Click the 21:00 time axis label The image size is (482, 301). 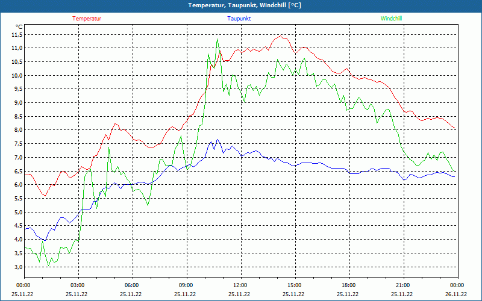[x=404, y=285]
